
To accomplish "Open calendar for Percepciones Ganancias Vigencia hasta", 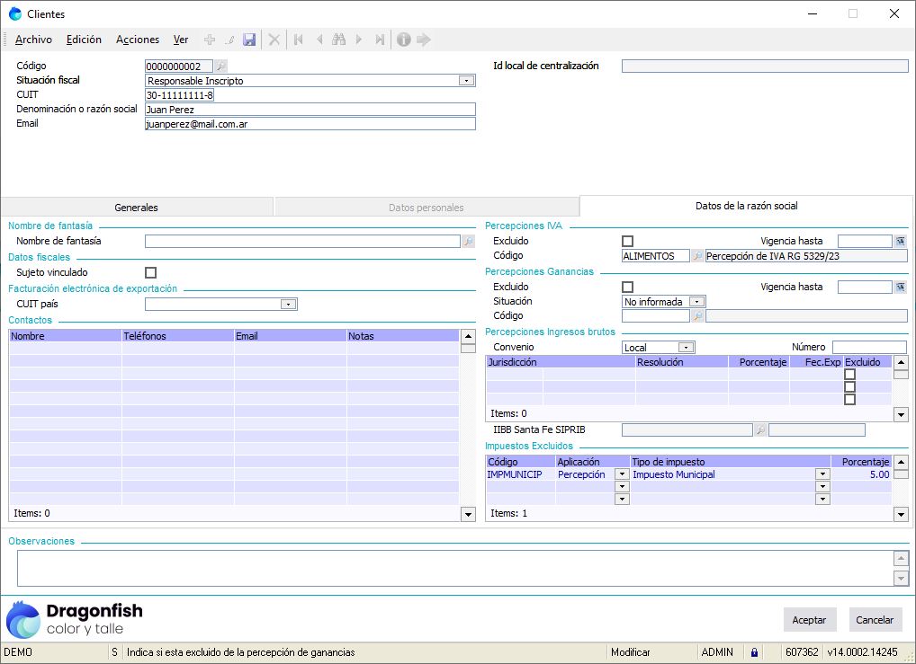I will click(x=900, y=287).
